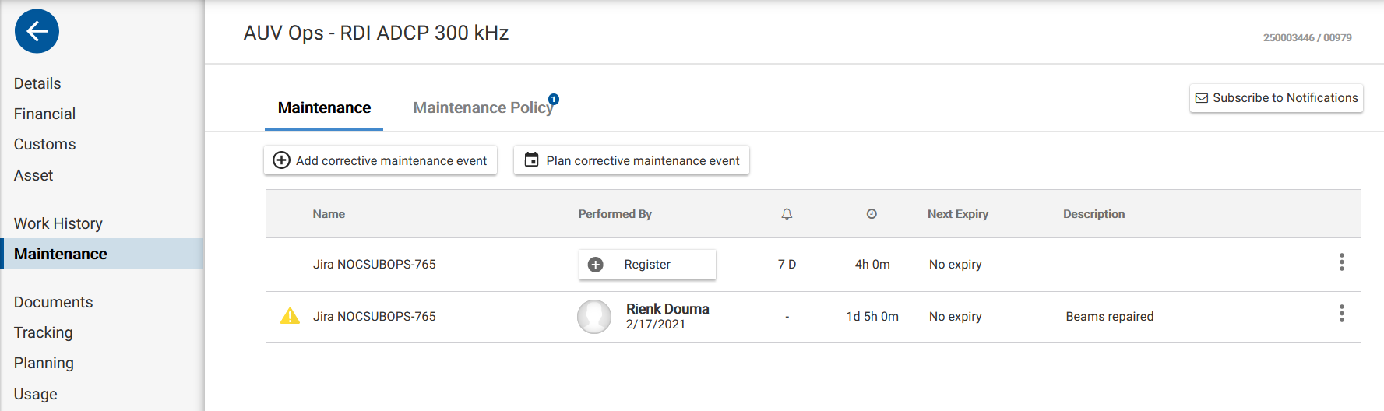This screenshot has height=411, width=1384.
Task: Navigate to Tracking page
Action: click(44, 332)
